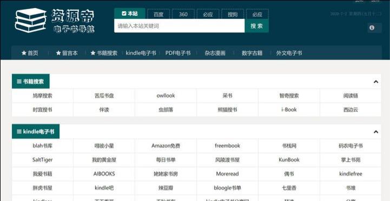Go to Amazon免费

166,145
